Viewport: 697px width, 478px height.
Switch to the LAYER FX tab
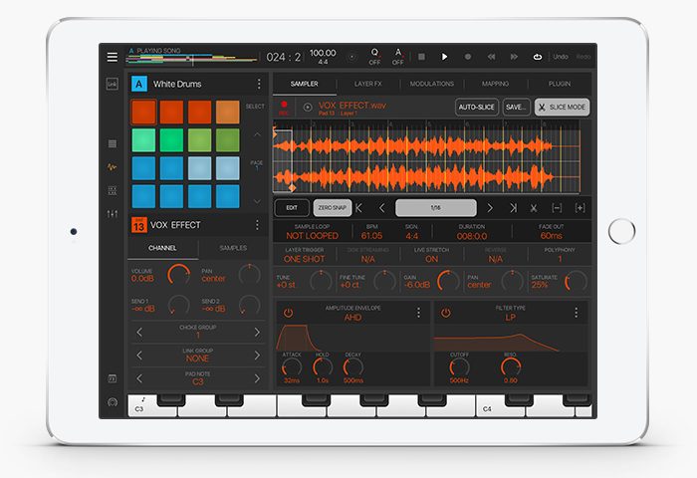point(367,84)
